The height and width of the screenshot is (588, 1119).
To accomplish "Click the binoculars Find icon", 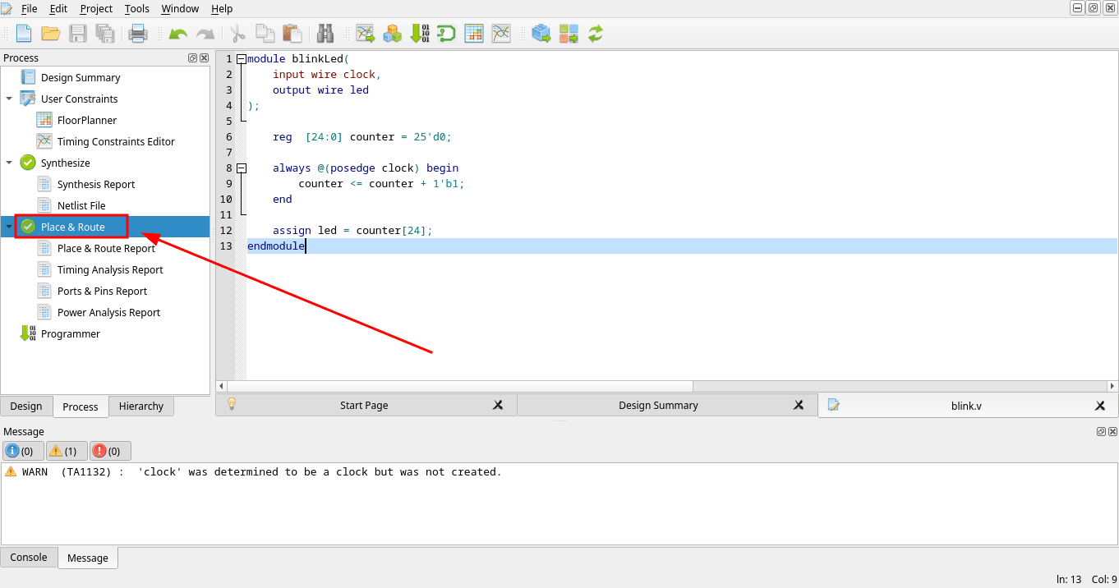I will [325, 34].
